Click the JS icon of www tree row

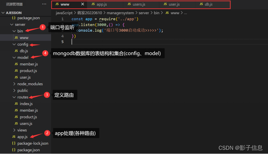(x=16, y=37)
